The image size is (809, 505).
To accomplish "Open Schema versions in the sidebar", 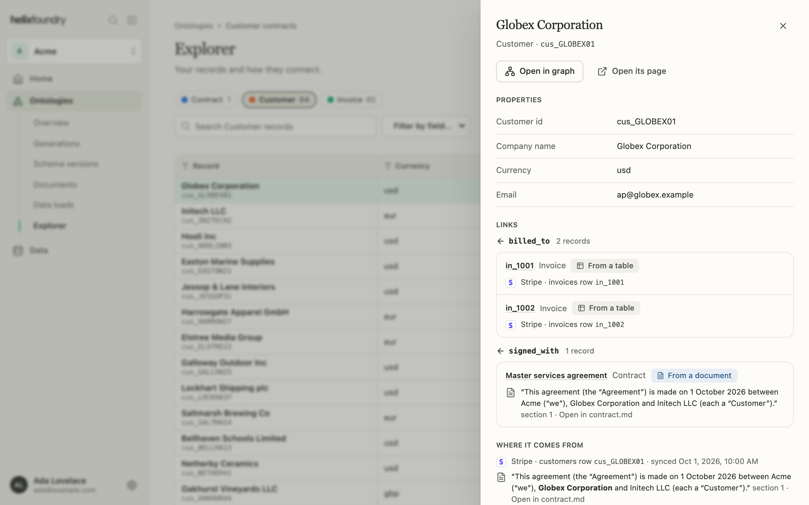I will pyautogui.click(x=66, y=164).
